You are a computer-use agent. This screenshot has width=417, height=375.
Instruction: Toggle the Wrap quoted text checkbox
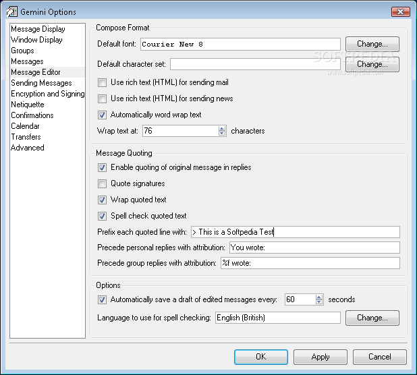point(102,200)
